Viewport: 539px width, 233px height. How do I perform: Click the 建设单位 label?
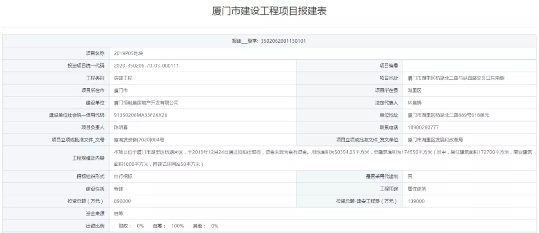coord(95,103)
